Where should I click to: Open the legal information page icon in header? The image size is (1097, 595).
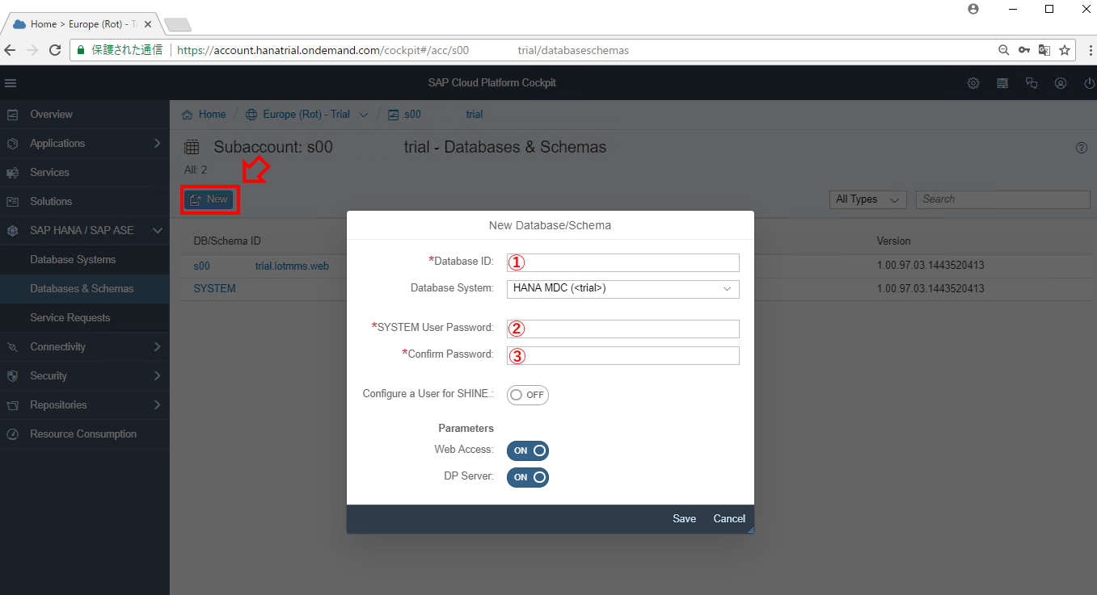pos(1002,83)
